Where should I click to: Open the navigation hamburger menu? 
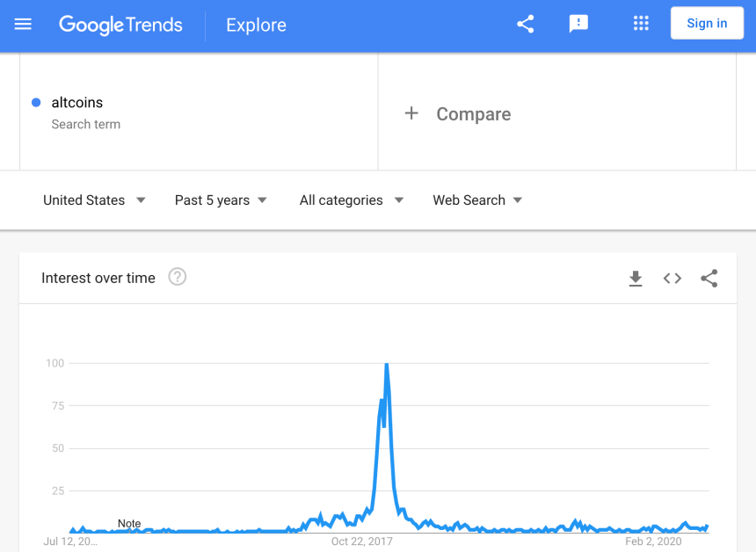pyautogui.click(x=22, y=24)
